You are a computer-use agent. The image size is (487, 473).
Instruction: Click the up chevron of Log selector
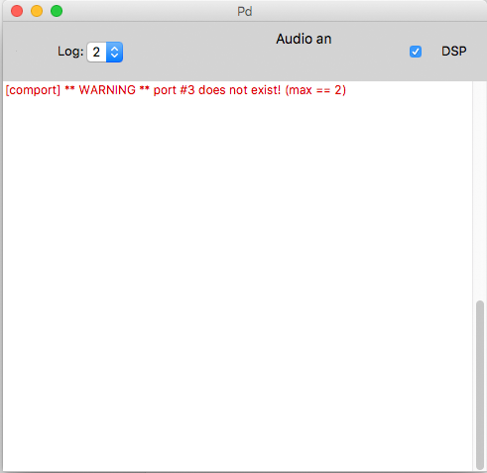click(x=115, y=49)
